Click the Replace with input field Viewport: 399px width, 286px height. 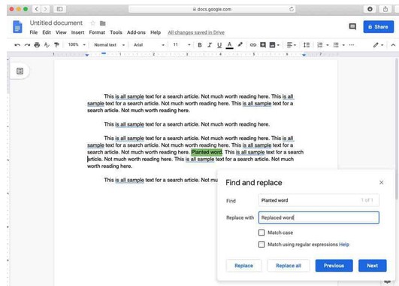pyautogui.click(x=319, y=218)
